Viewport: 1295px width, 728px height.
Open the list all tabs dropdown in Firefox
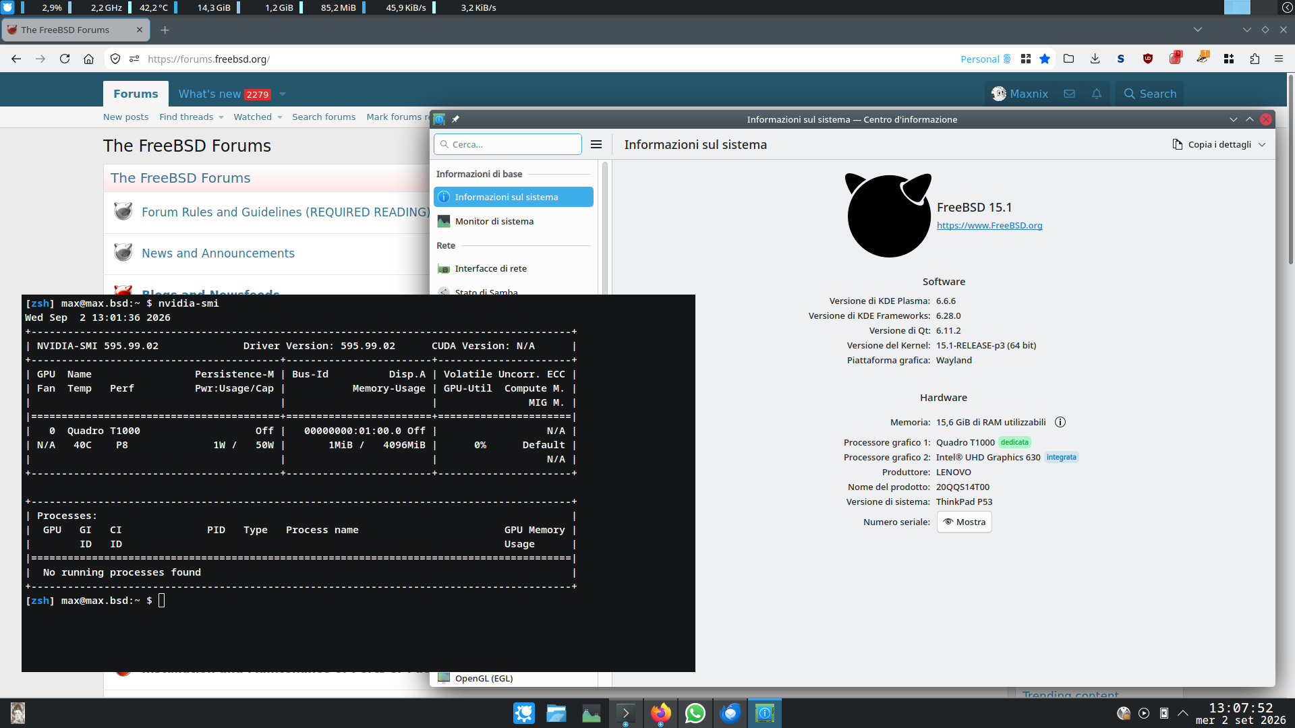pos(1198,30)
